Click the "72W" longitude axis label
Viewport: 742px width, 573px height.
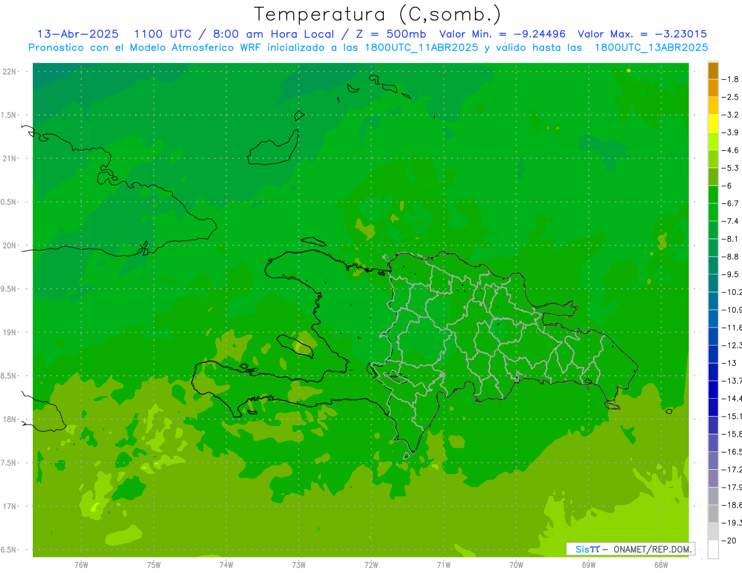pyautogui.click(x=372, y=565)
